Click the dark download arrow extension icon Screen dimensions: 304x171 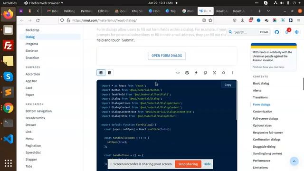pyautogui.click(x=290, y=20)
